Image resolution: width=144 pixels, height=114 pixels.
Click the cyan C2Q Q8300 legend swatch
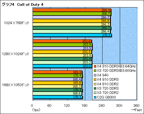click(x=95, y=97)
